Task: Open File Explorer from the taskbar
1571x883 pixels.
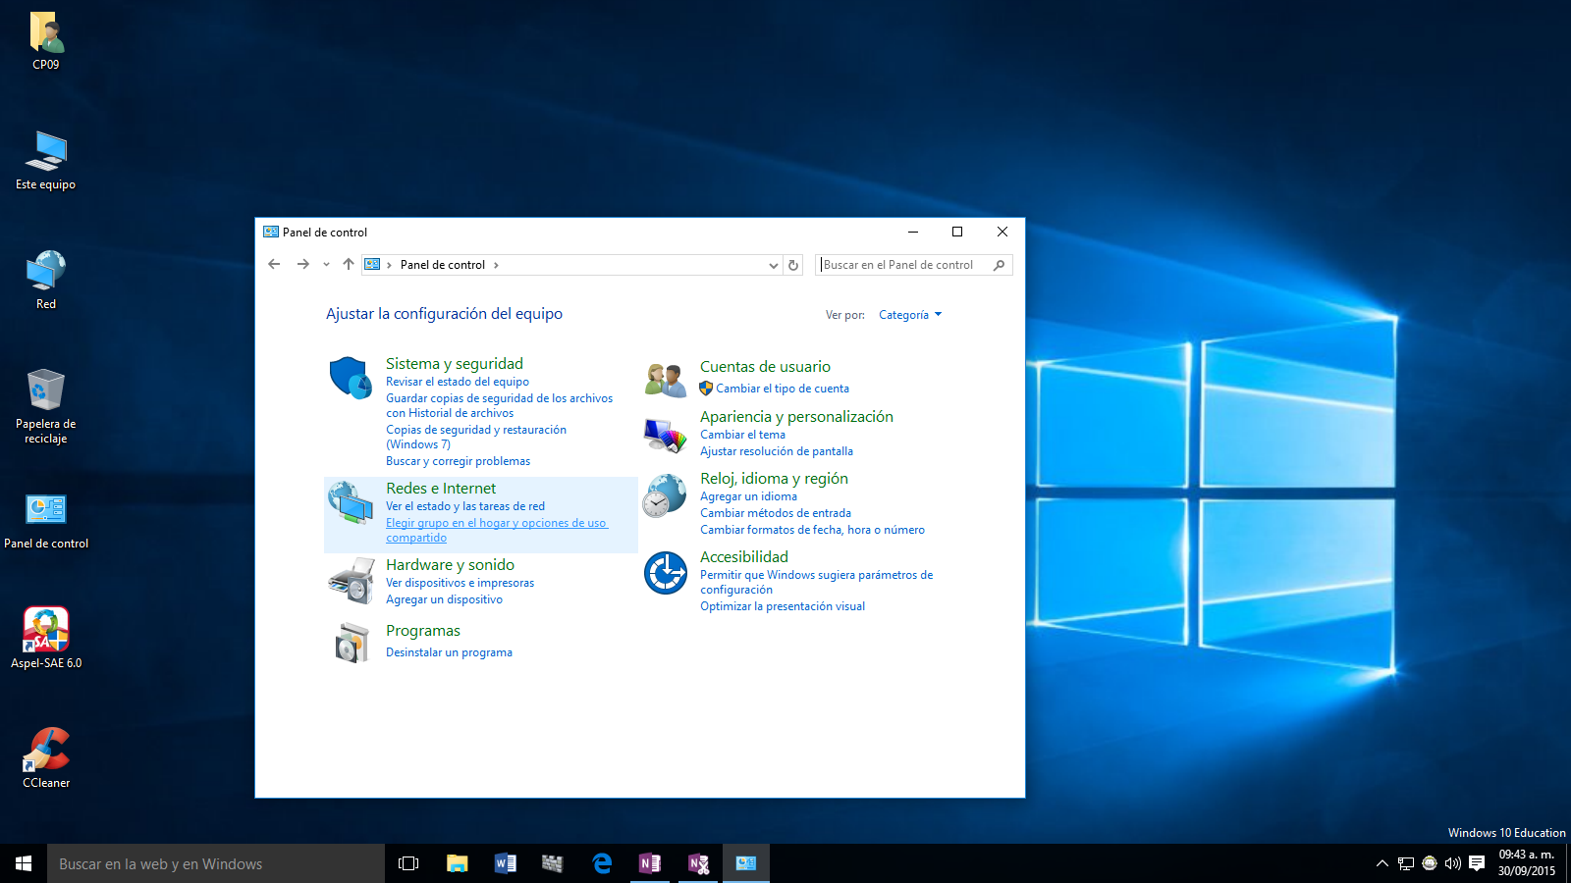Action: point(458,863)
